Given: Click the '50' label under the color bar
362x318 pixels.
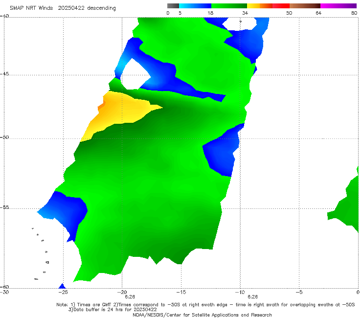Looking at the screenshot, I should click(289, 13).
